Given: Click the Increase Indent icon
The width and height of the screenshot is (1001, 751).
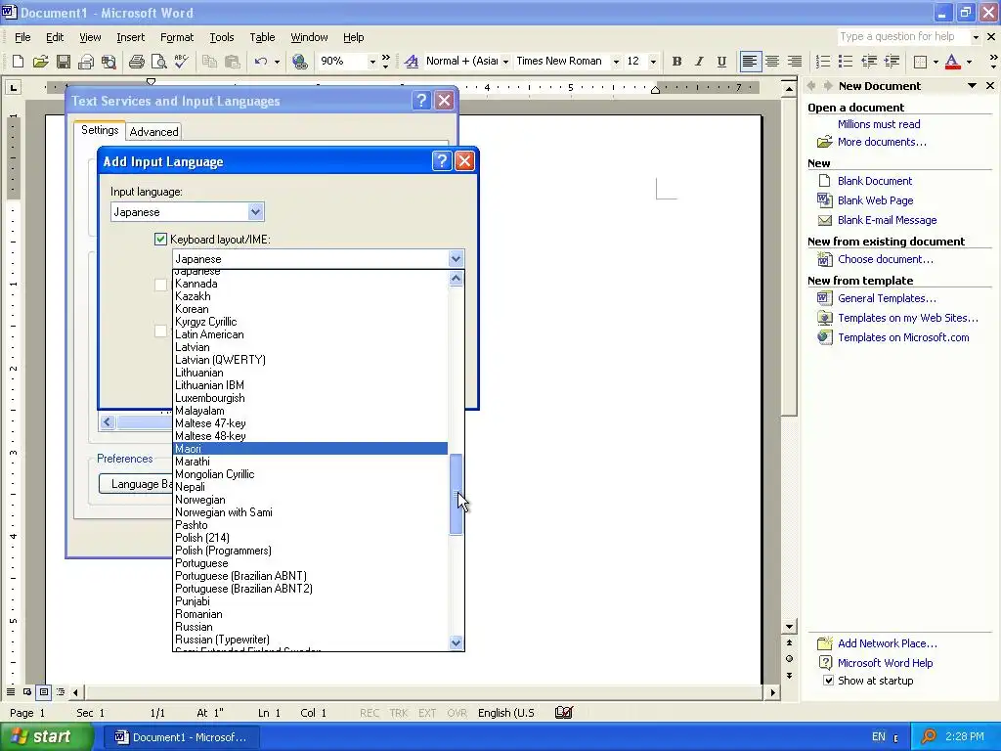Looking at the screenshot, I should coord(892,62).
